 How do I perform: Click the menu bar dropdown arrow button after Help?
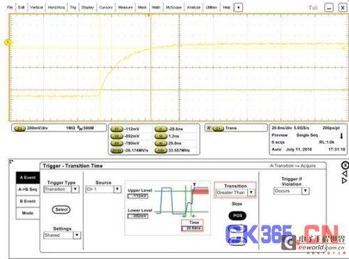tap(238, 8)
